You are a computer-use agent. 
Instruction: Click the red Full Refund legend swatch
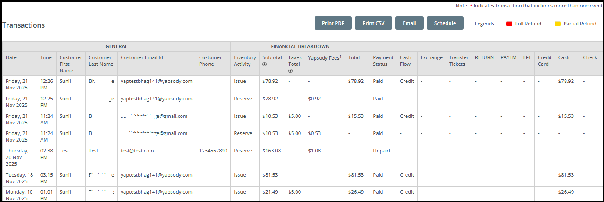pos(509,24)
